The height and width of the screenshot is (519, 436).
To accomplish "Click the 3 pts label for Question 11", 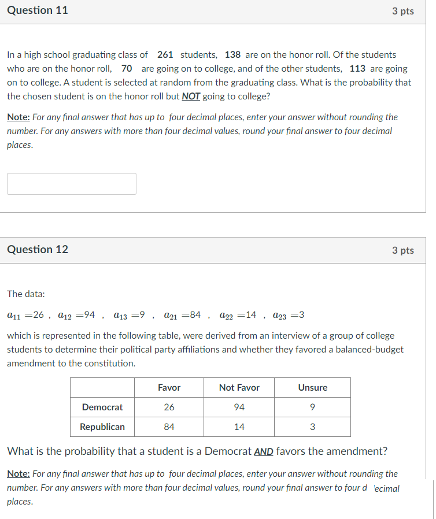I will pos(403,10).
